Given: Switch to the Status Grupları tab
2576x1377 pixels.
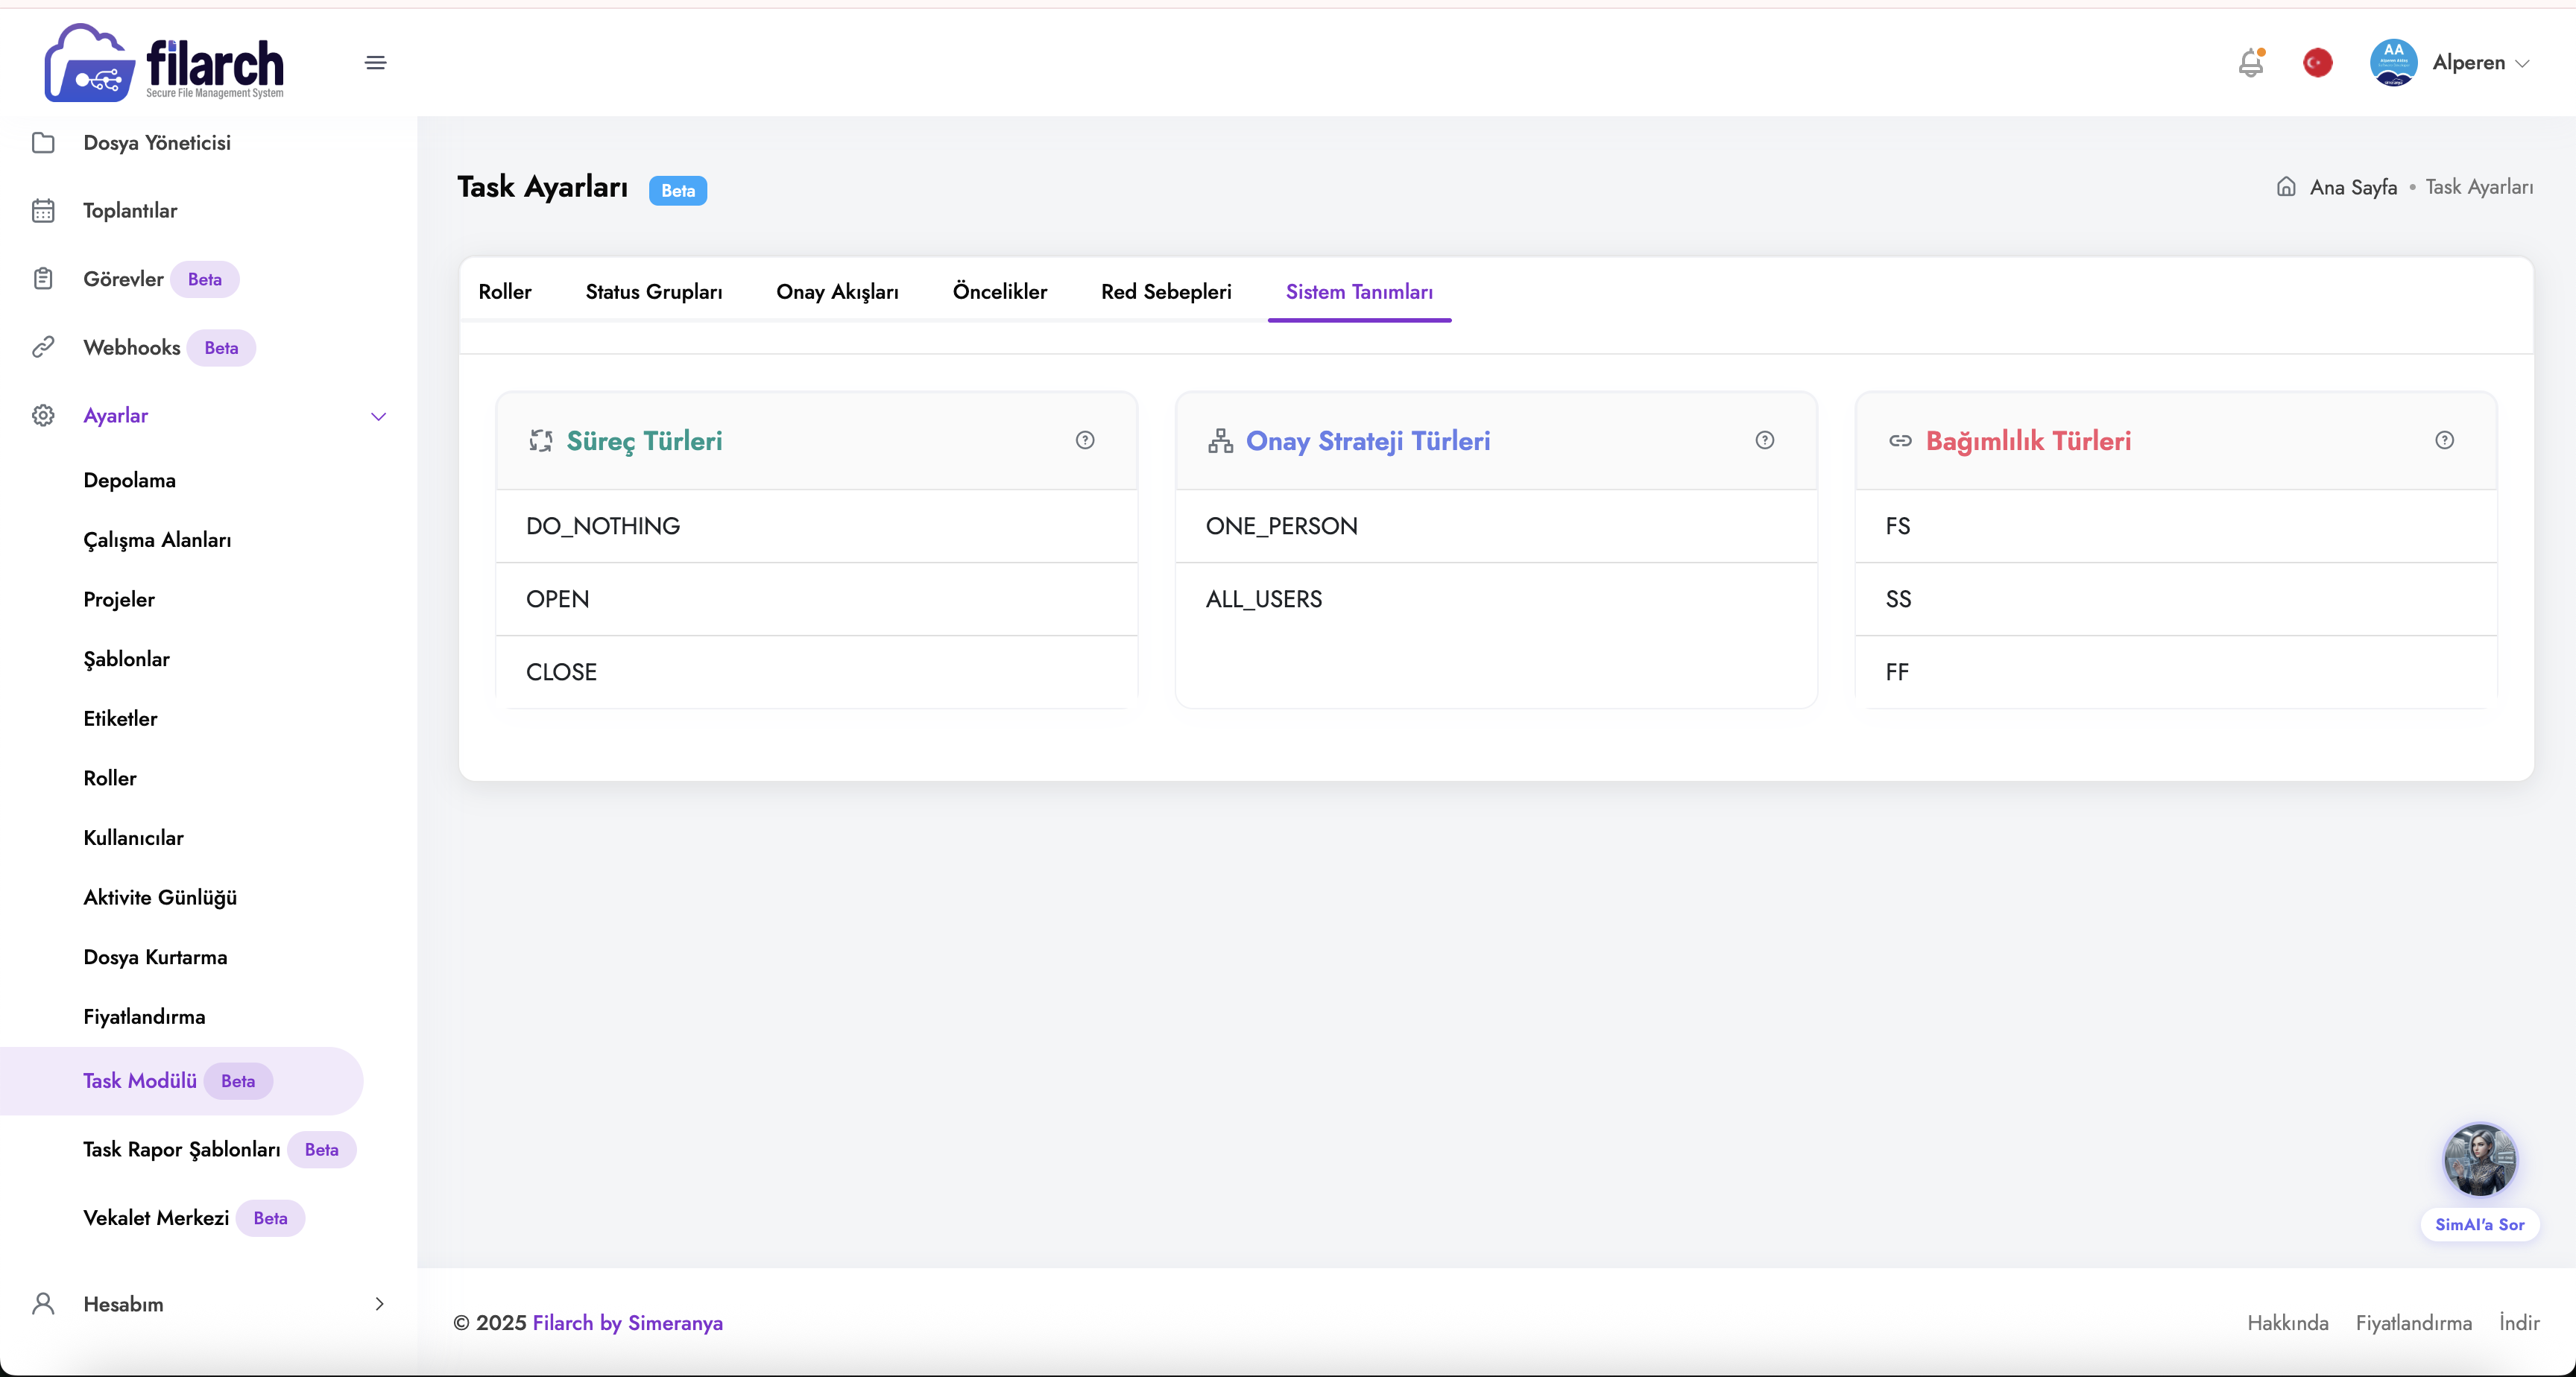Looking at the screenshot, I should 654,292.
